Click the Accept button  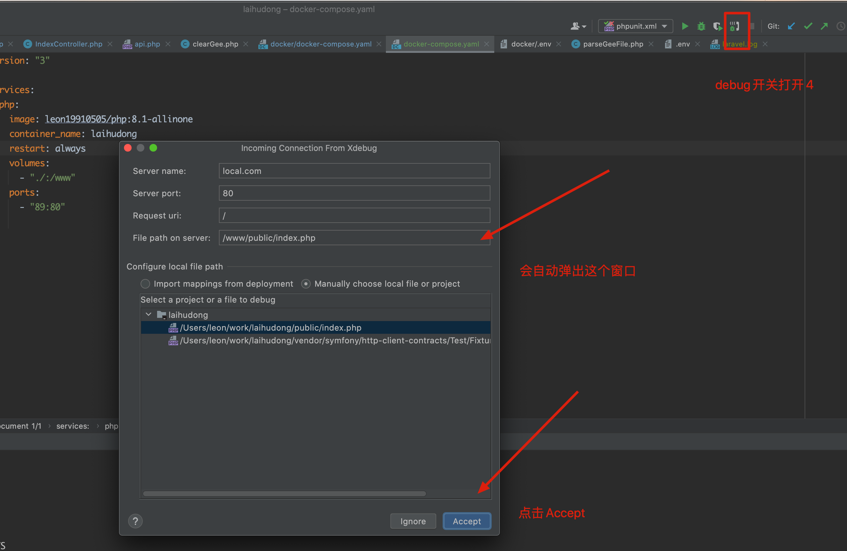tap(467, 521)
